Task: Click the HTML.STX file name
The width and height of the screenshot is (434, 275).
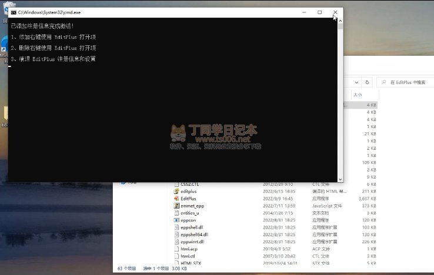Action: [191, 263]
